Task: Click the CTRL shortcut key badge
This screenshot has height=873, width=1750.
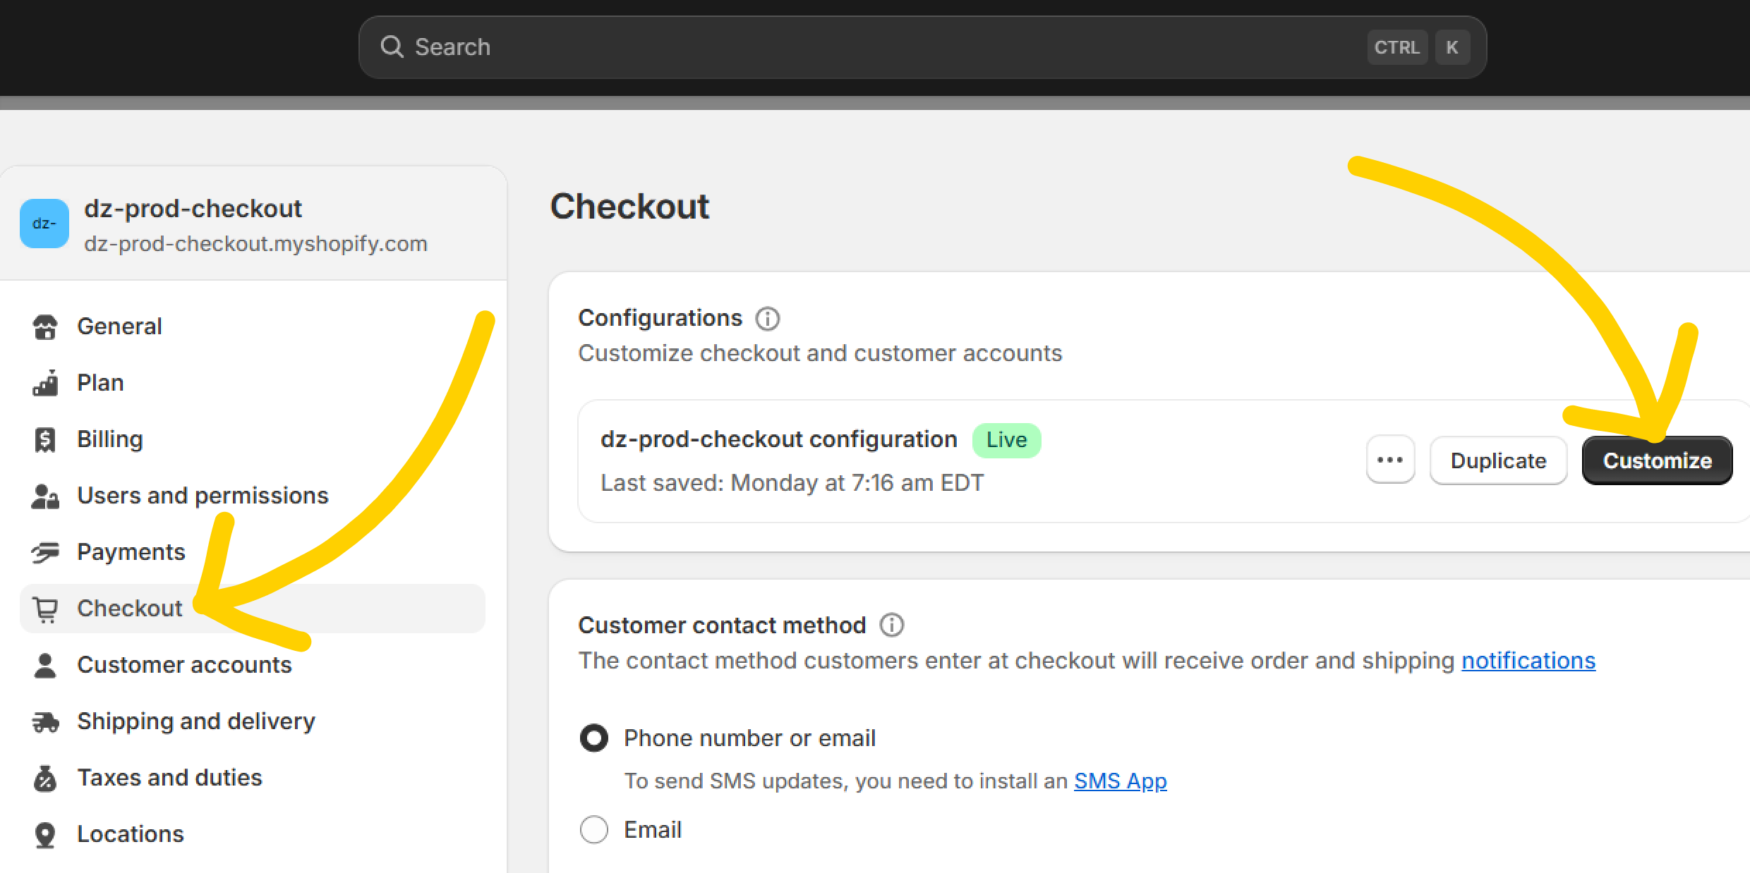Action: point(1397,47)
